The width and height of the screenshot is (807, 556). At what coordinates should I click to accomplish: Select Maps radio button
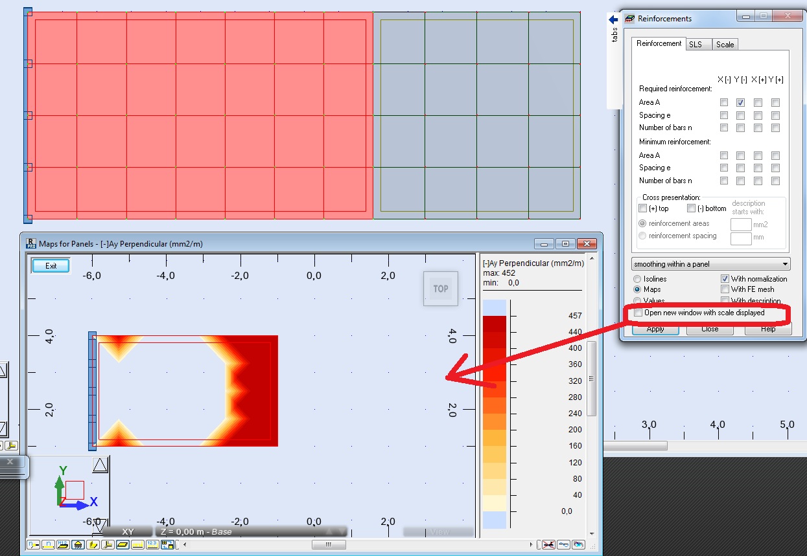point(637,289)
